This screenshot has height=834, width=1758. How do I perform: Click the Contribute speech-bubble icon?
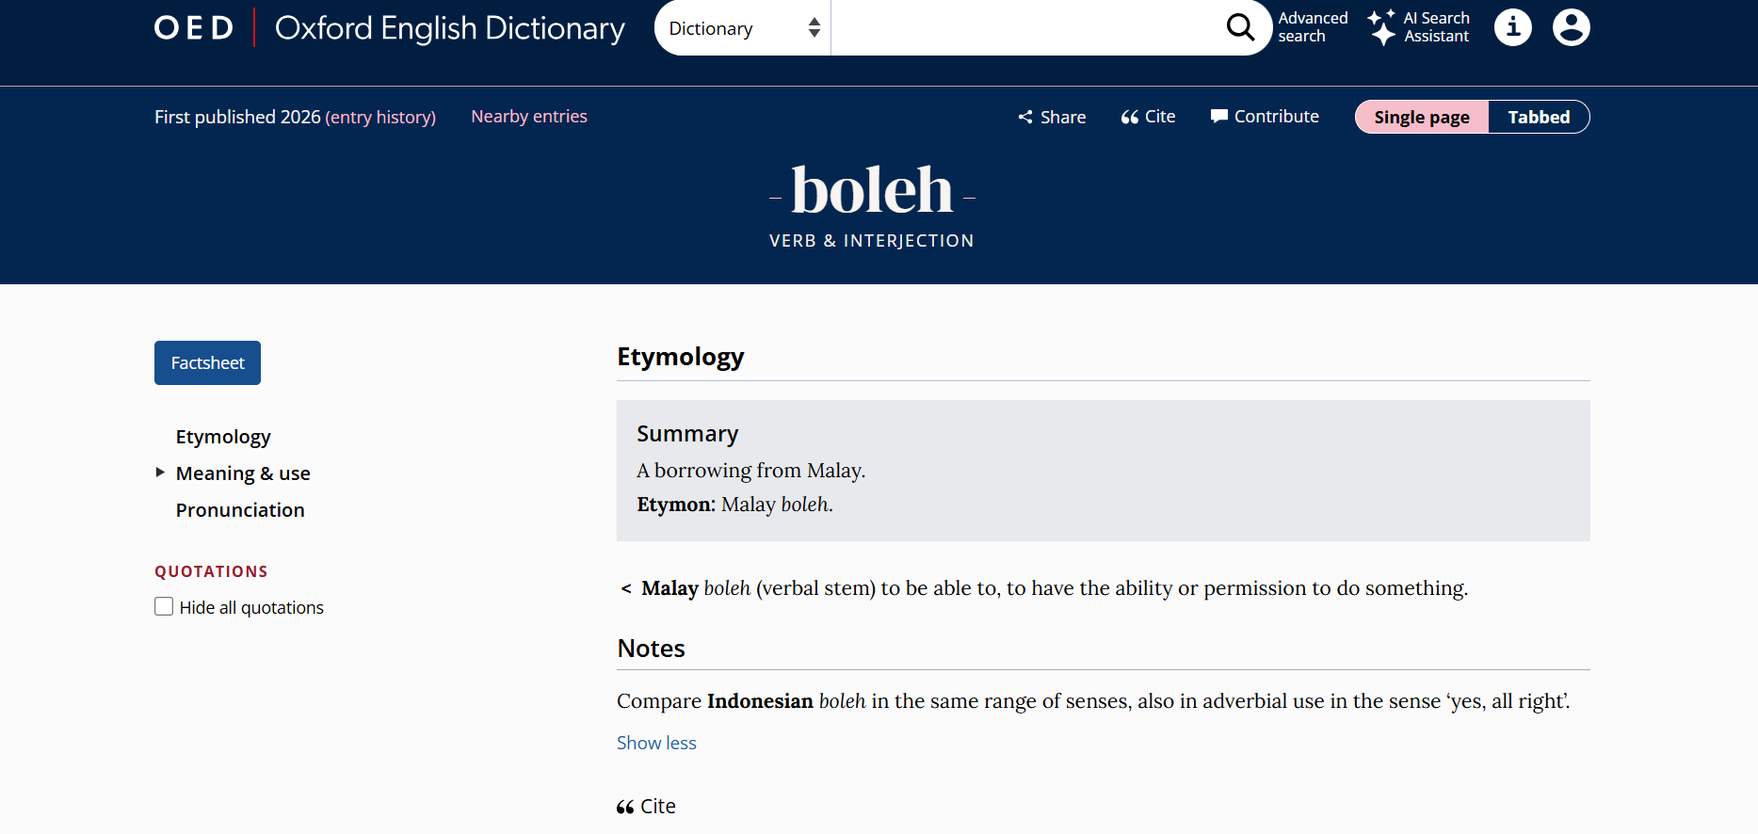pyautogui.click(x=1219, y=116)
